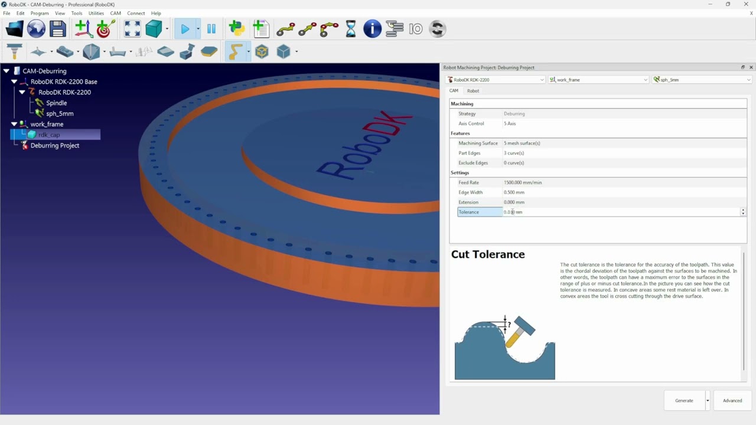Viewport: 756px width, 425px height.
Task: Click the Tolerance spin arrows
Action: tap(743, 212)
